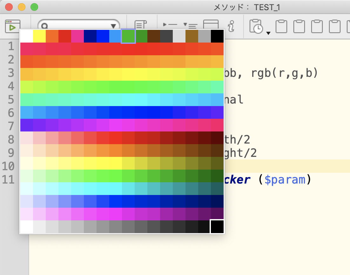This screenshot has width=350, height=275.
Task: Select the white swatch at top left
Action: coord(26,36)
